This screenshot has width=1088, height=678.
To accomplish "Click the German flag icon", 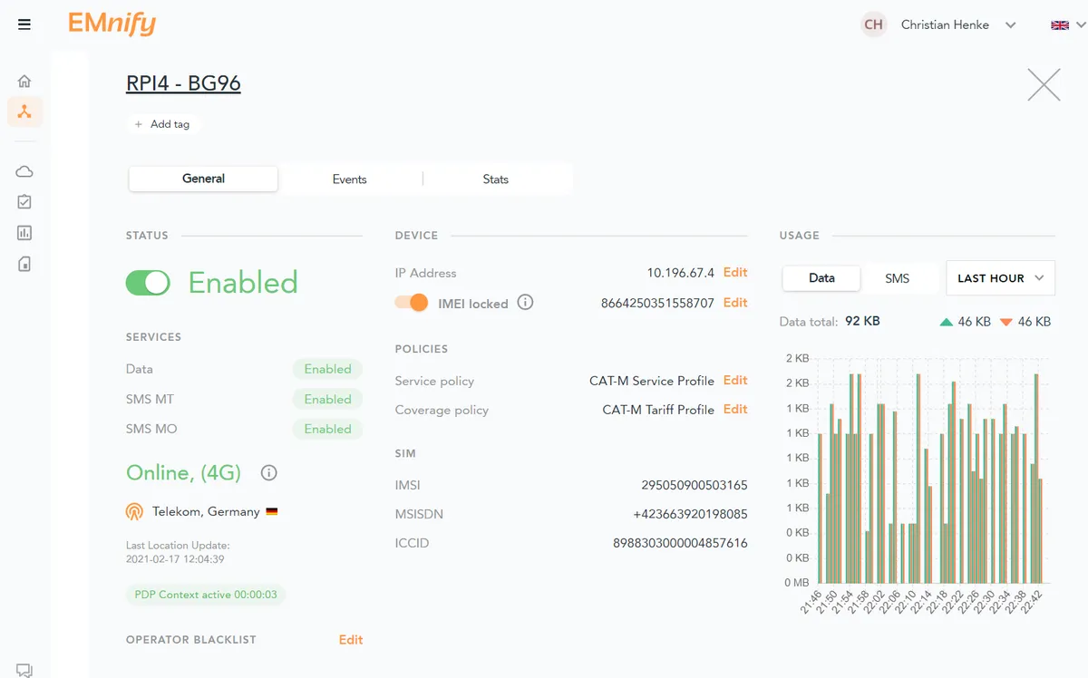I will tap(272, 511).
